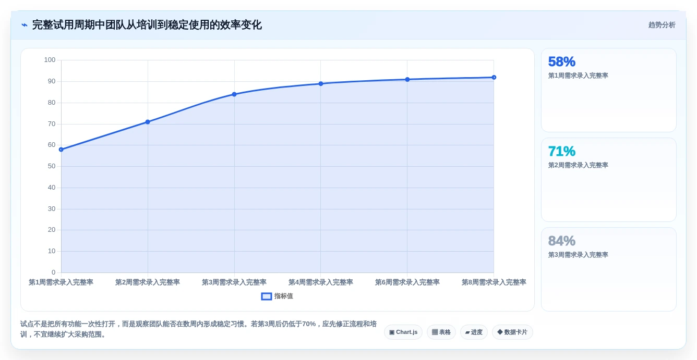Select the week 2 data point at 71

[x=148, y=122]
